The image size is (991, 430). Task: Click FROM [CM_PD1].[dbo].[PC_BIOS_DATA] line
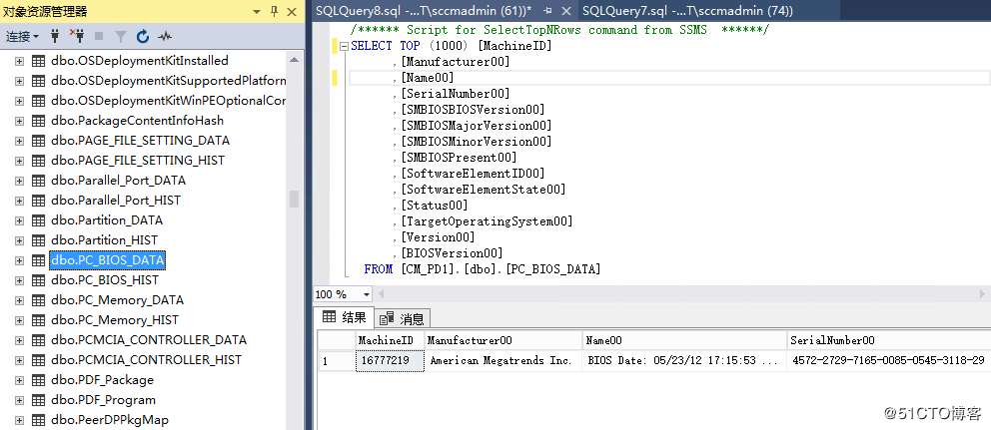pos(483,269)
